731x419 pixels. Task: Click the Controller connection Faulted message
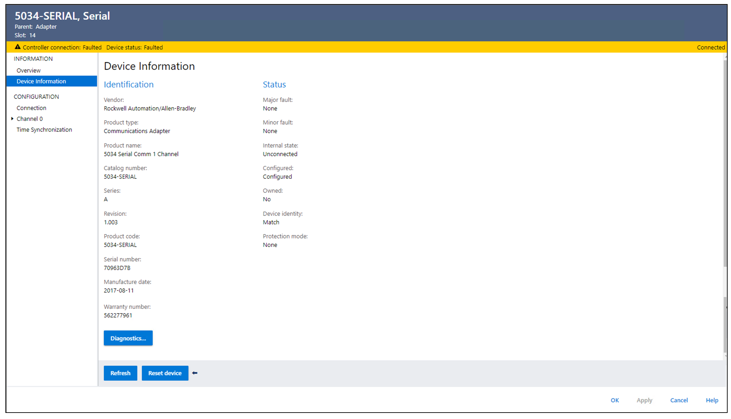pos(62,47)
